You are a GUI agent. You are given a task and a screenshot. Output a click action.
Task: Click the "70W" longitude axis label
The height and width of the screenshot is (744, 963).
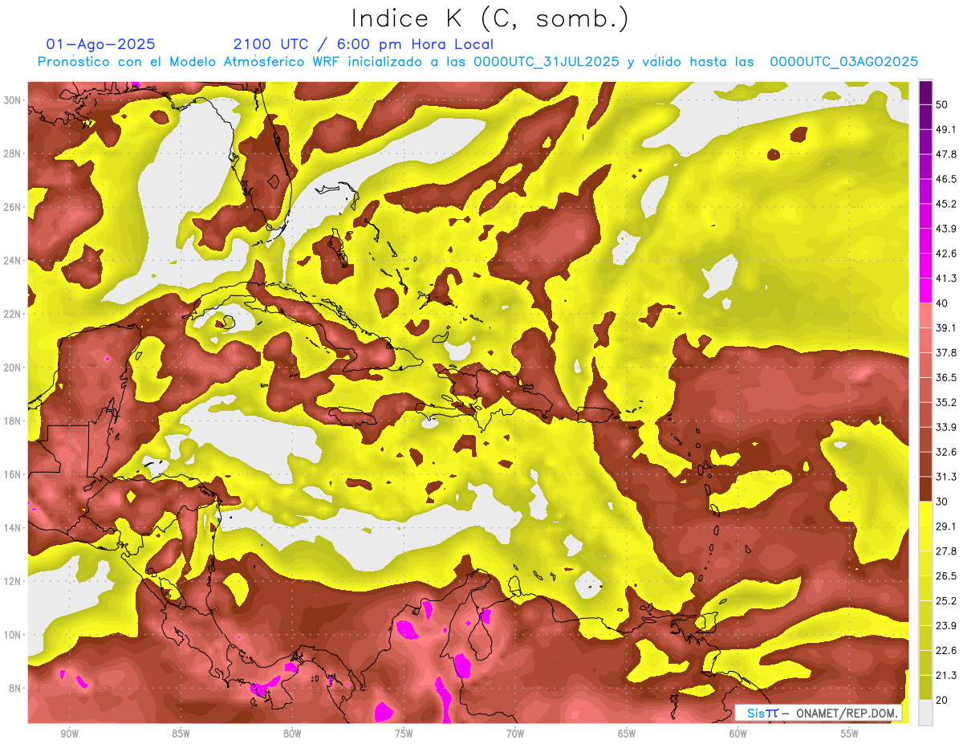click(x=515, y=734)
